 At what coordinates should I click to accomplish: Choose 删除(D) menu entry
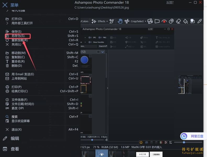click(x=42, y=66)
